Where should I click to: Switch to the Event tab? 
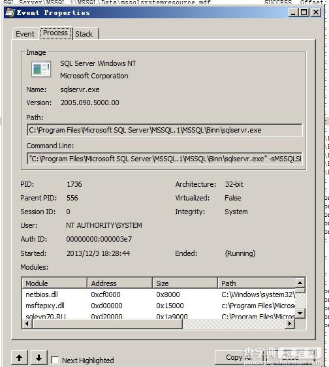point(25,34)
